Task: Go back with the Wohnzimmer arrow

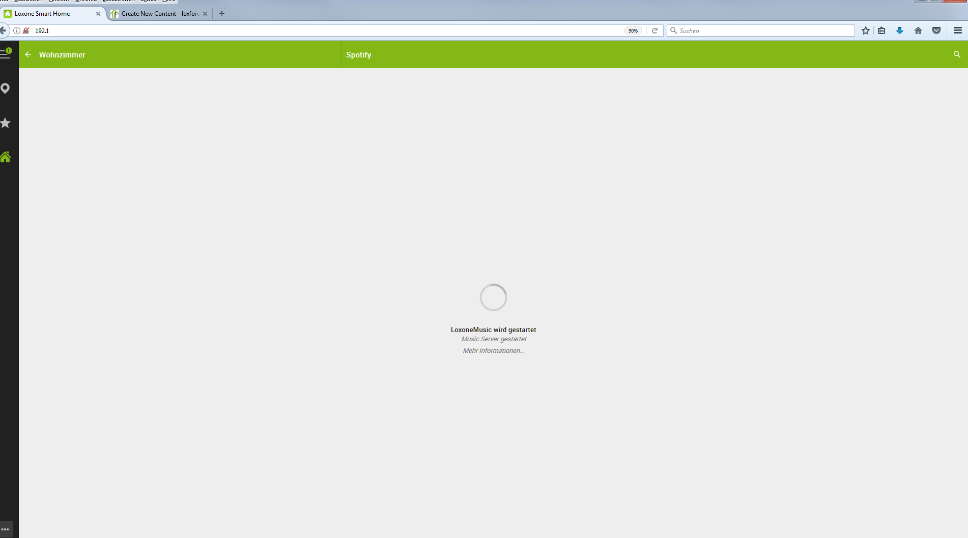Action: (x=28, y=54)
